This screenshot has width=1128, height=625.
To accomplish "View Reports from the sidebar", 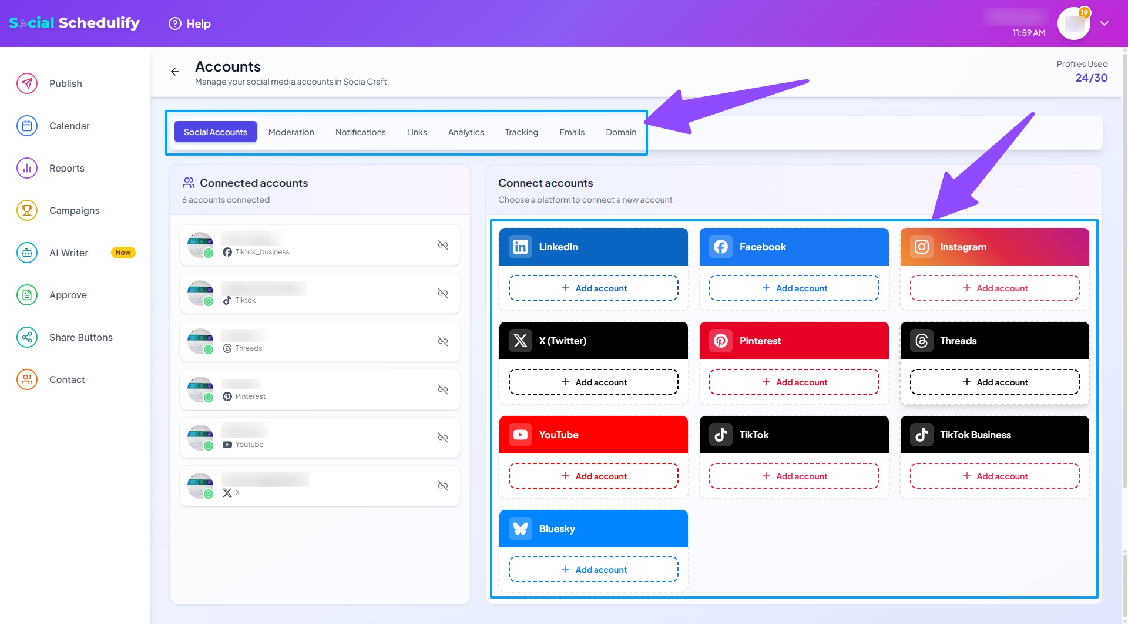I will [x=66, y=168].
